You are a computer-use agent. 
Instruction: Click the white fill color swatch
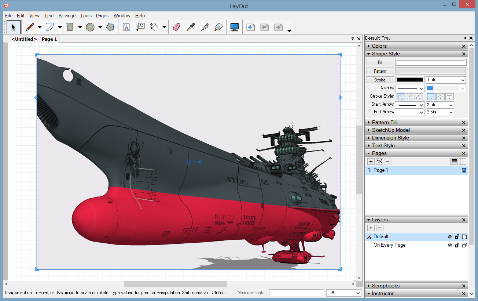[431, 62]
